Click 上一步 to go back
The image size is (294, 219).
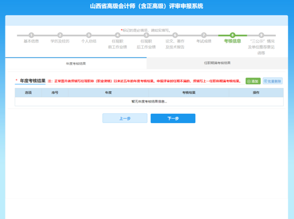pyautogui.click(x=125, y=118)
